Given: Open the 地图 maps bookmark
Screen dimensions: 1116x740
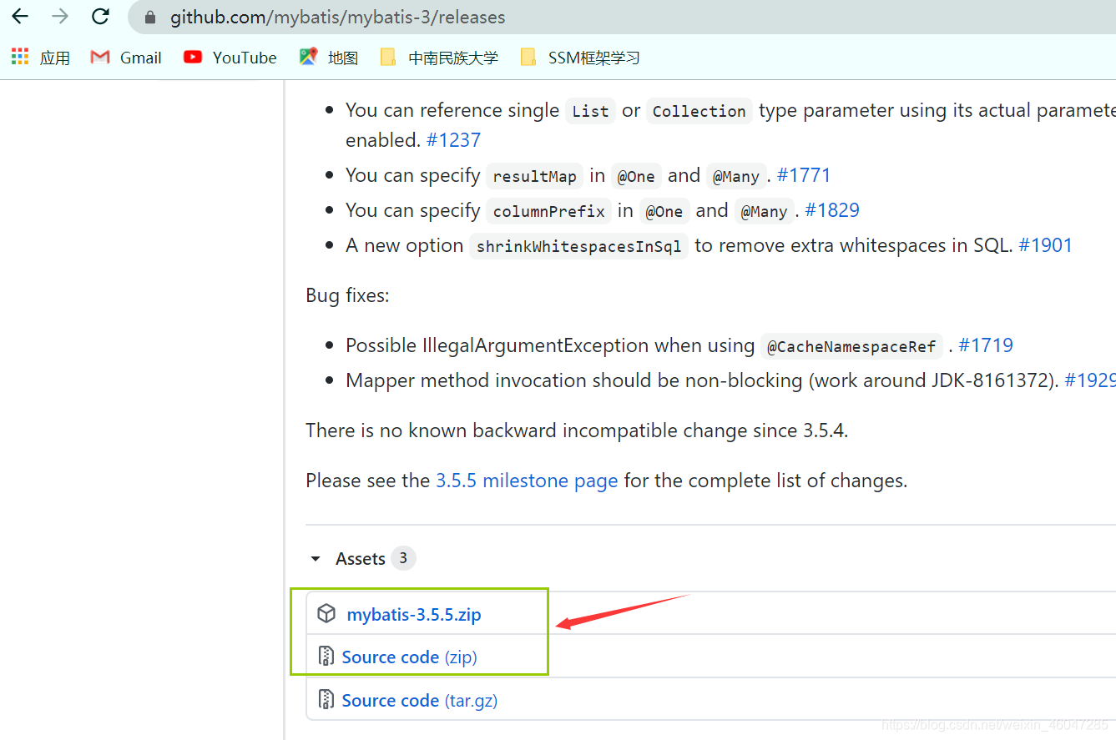Looking at the screenshot, I should 329,58.
